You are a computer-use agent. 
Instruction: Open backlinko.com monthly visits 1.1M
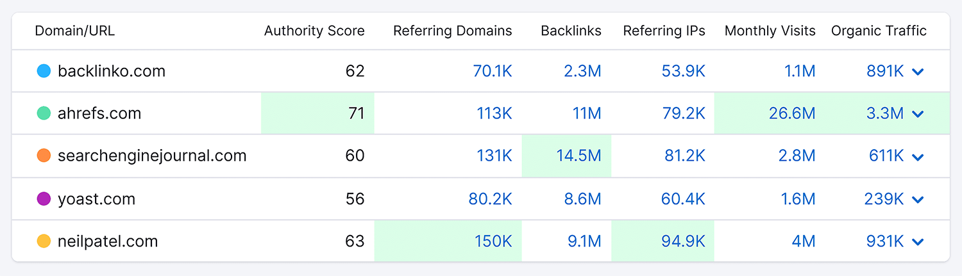tap(800, 71)
